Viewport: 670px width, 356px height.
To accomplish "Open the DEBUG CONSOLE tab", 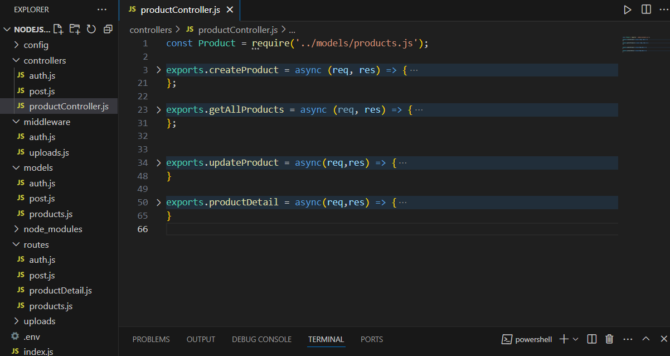I will coord(261,339).
